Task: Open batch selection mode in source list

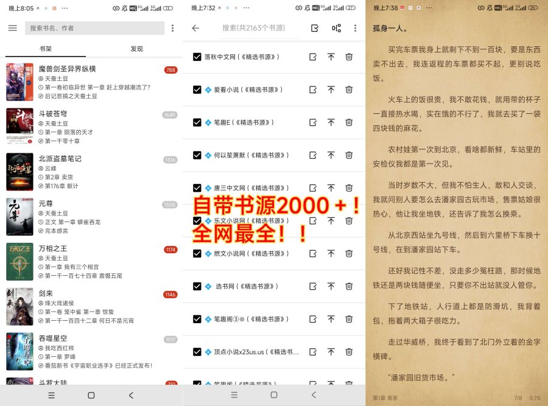Action: point(314,28)
